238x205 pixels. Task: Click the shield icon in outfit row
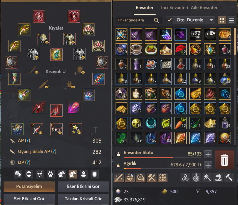95,174
